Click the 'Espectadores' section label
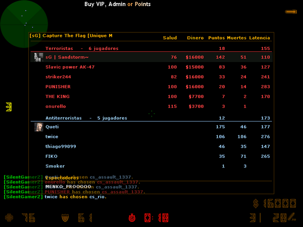The image size is (303, 227). 62,178
